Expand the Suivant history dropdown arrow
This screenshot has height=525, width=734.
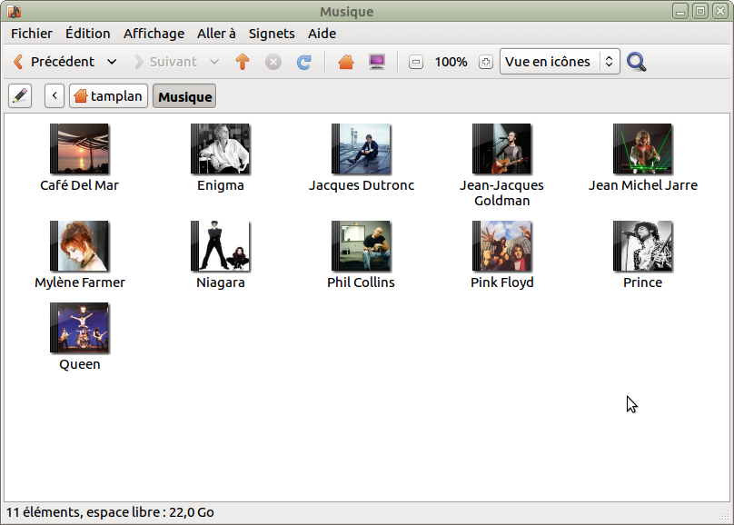tap(214, 62)
